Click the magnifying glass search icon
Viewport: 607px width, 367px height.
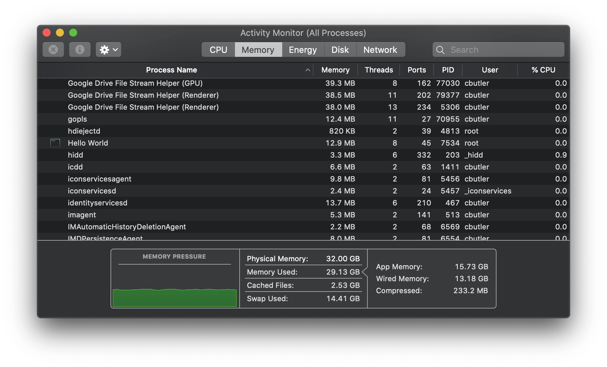click(440, 50)
